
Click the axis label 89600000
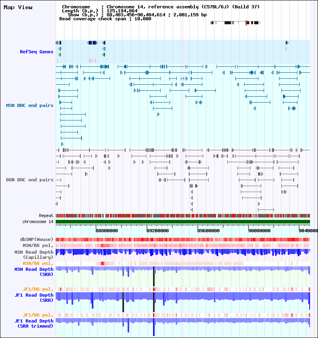pyautogui.click(x=208, y=231)
